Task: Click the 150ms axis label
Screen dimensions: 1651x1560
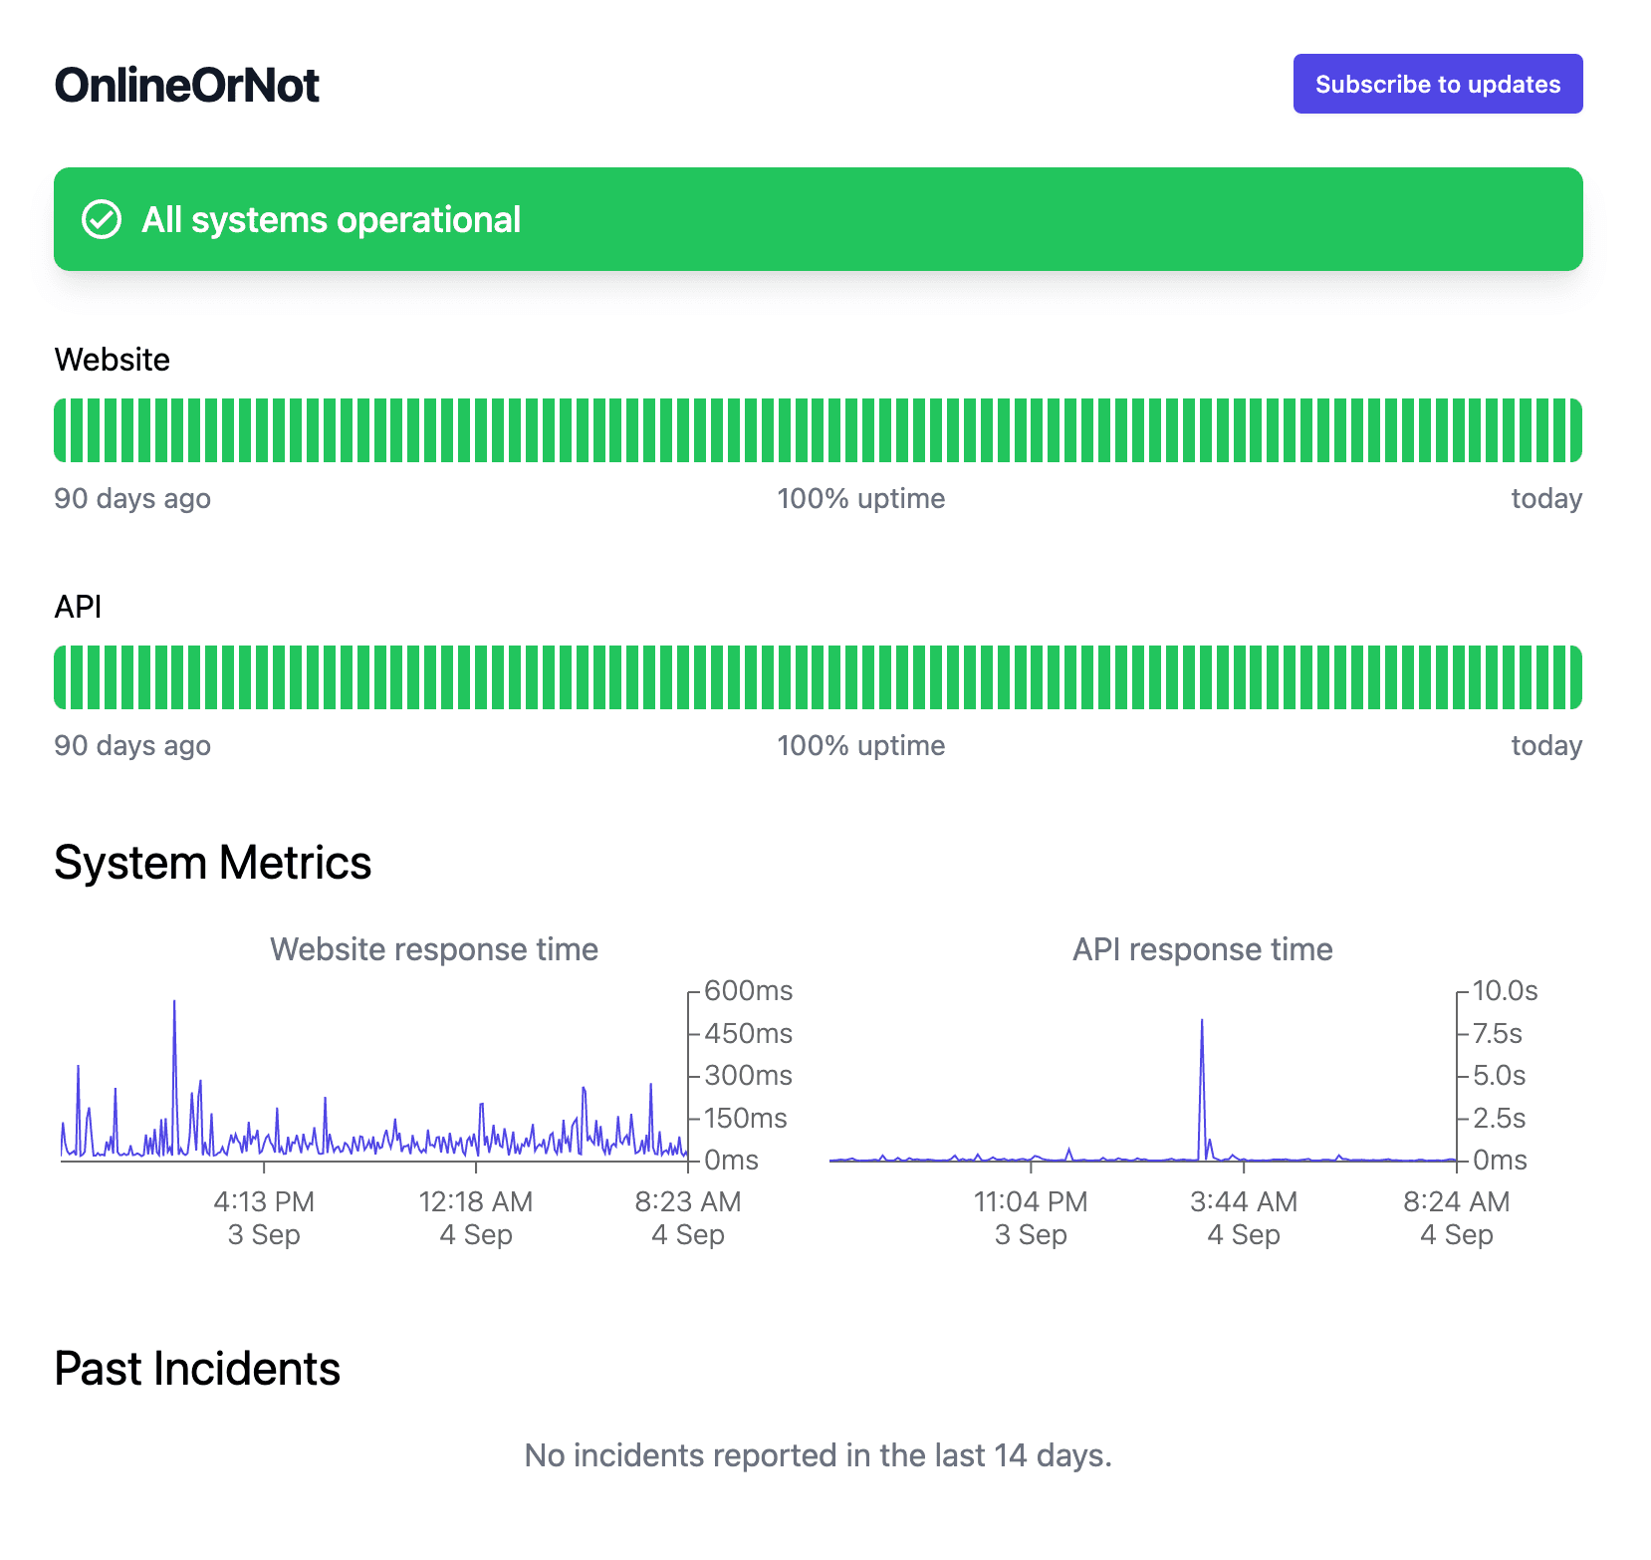Action: pos(746,1119)
